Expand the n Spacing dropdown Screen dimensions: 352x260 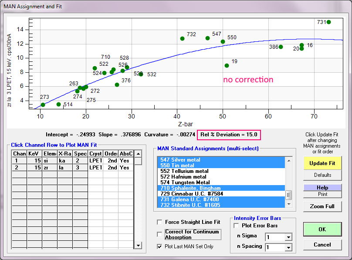click(288, 247)
